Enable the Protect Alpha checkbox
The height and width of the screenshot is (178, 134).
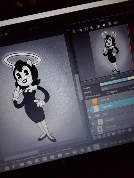click(87, 97)
